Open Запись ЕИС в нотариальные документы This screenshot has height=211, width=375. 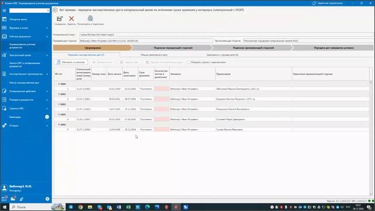(25, 64)
